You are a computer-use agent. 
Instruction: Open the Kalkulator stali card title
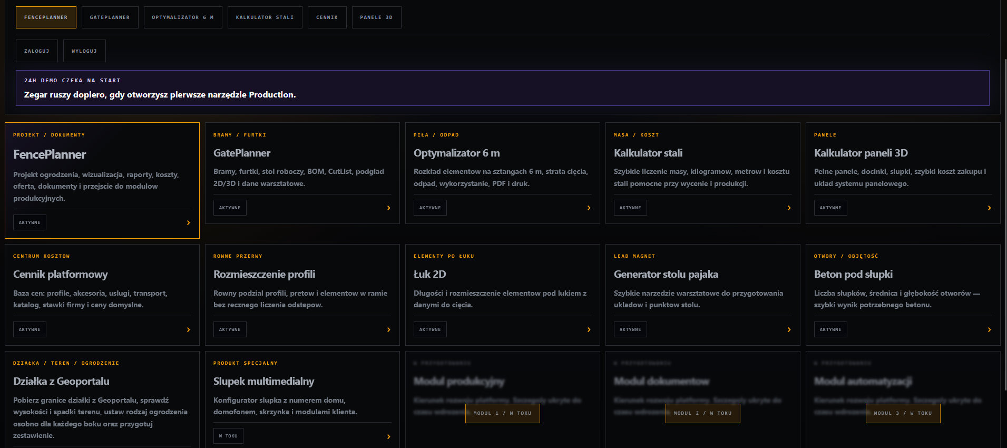click(x=648, y=153)
